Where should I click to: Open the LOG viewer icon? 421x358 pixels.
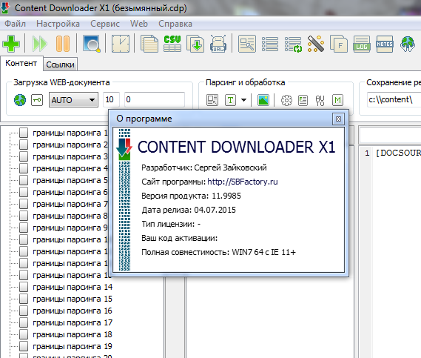[x=362, y=44]
